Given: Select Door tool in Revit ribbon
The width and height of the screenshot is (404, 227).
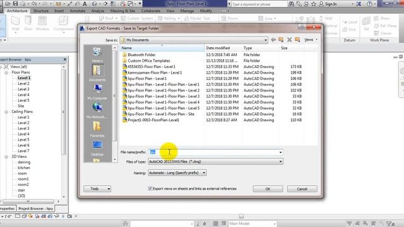Looking at the screenshot, I should 28,23.
